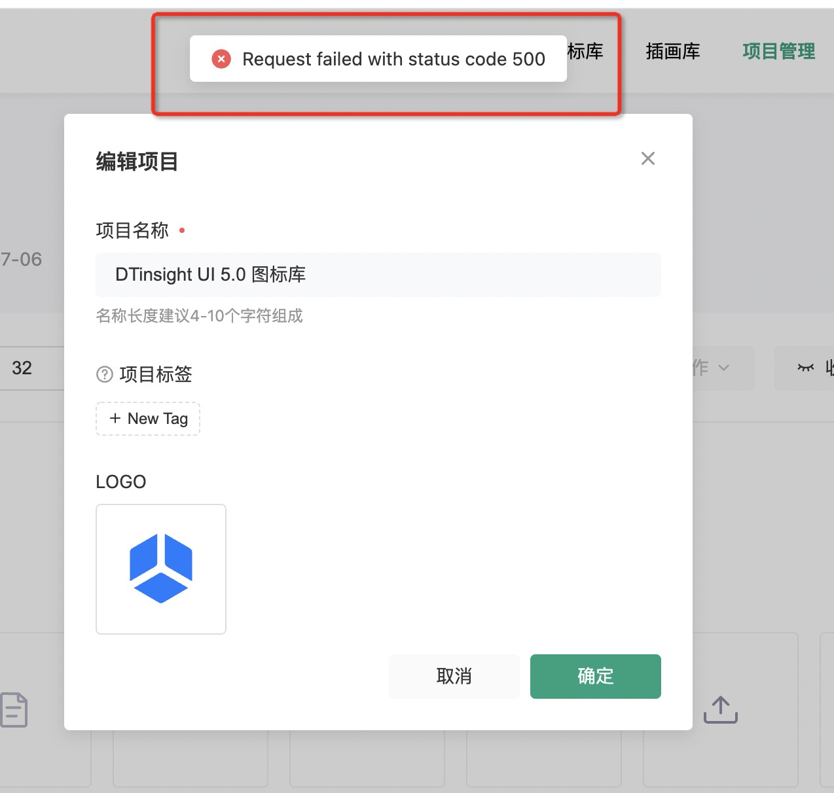The height and width of the screenshot is (793, 834).
Task: Close the 编辑项目 dialog with the X icon
Action: [647, 158]
